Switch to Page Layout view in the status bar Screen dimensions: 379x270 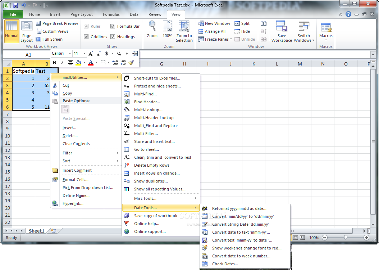(x=295, y=238)
